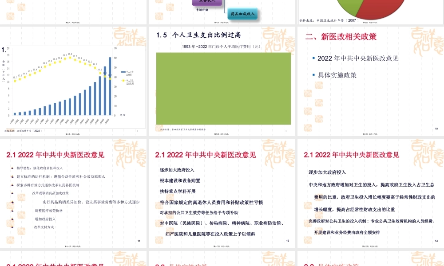
Task: Click the marker before 建立标准的运行机制
Action: tap(12, 176)
